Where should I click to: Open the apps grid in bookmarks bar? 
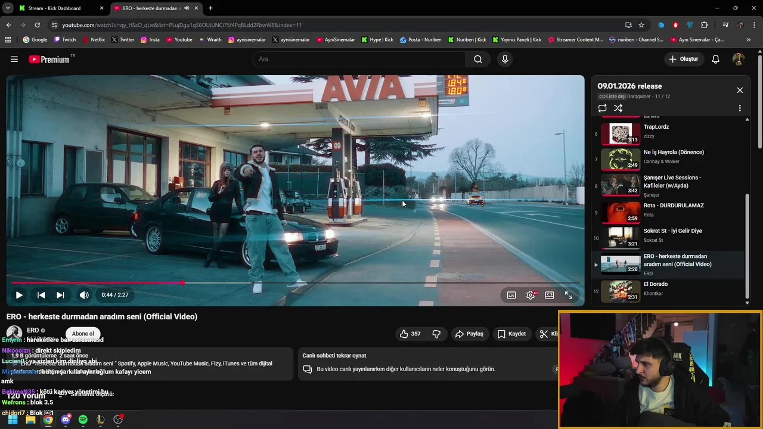point(8,40)
